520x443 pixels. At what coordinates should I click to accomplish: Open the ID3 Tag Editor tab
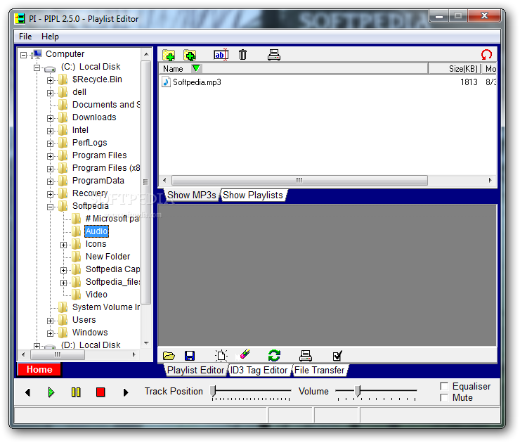pyautogui.click(x=259, y=371)
